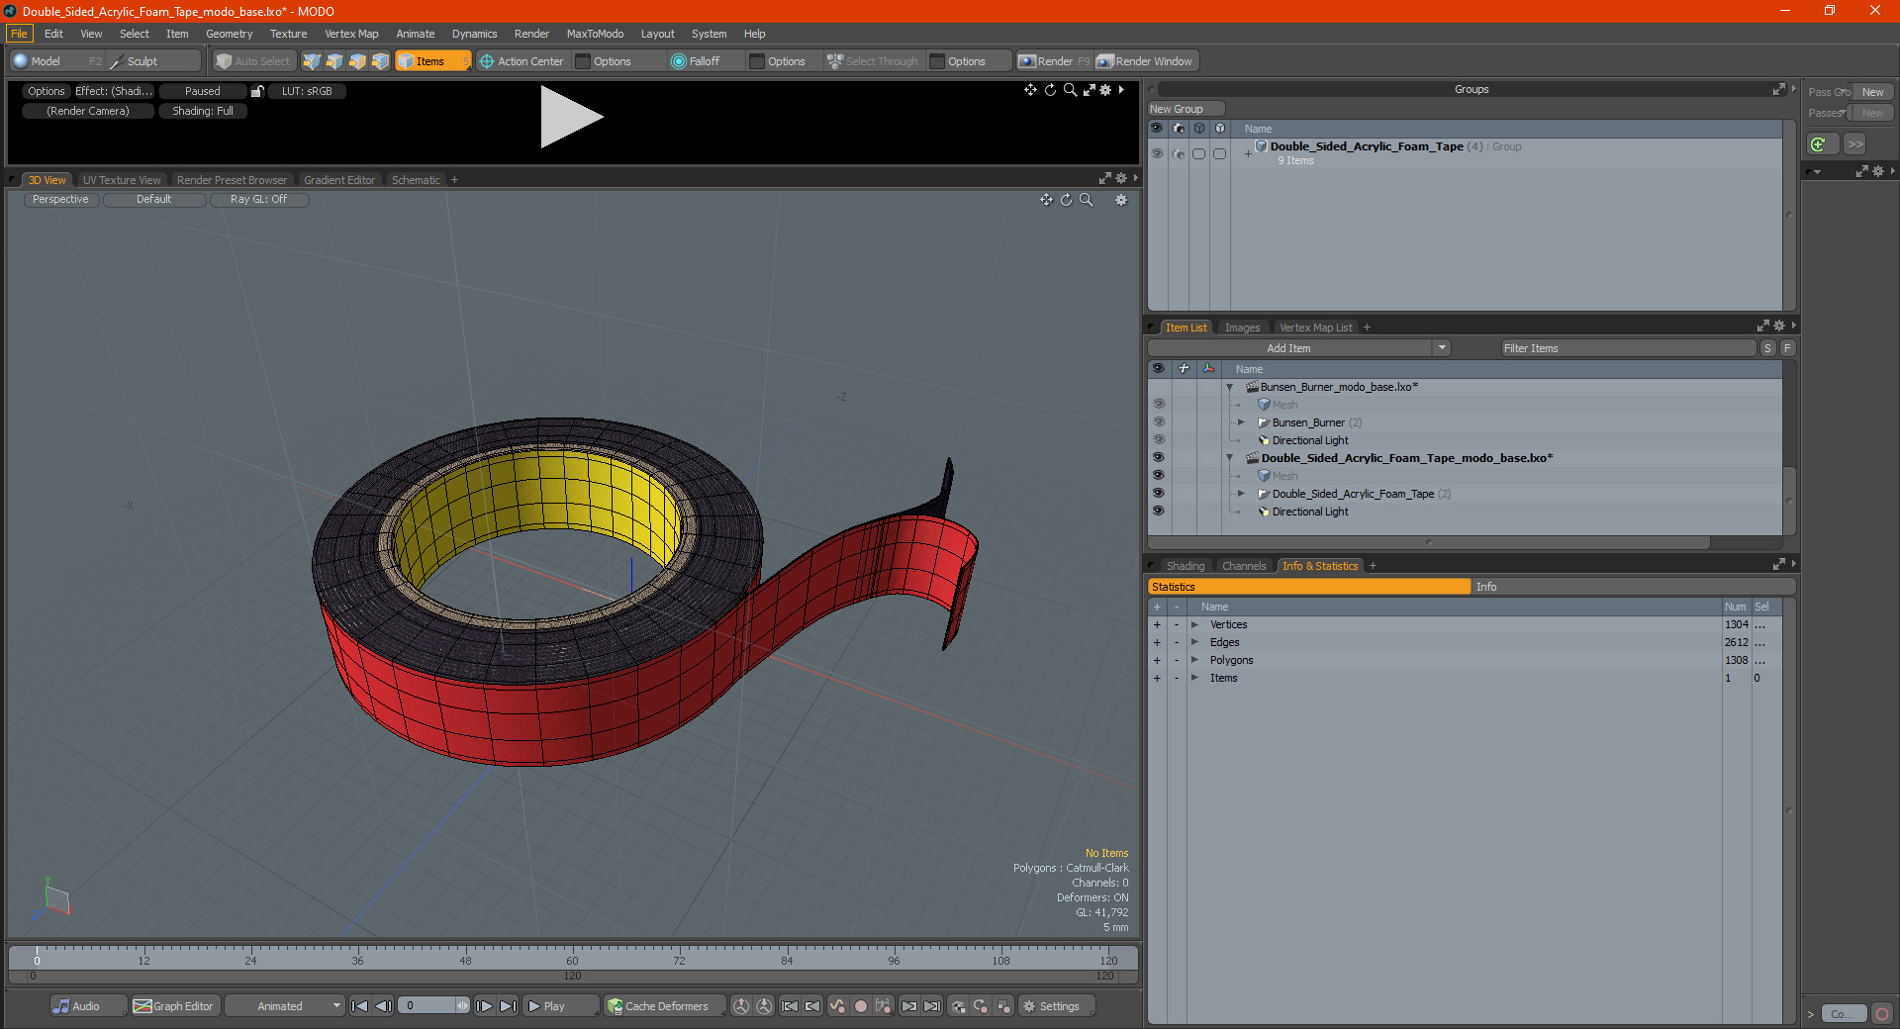This screenshot has height=1029, width=1900.
Task: Open the MaxToModo menu
Action: coord(595,34)
